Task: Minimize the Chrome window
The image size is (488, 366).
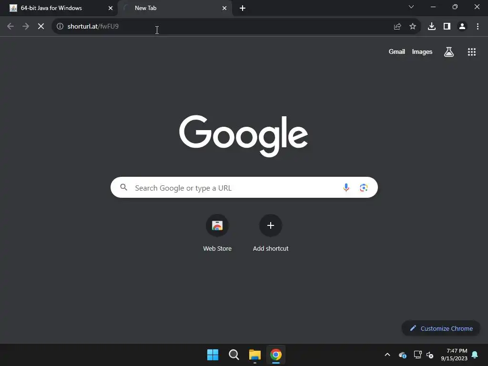Action: pos(433,7)
